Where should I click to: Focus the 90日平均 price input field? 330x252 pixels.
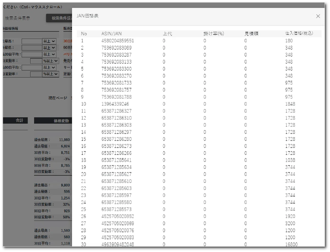click(32, 67)
